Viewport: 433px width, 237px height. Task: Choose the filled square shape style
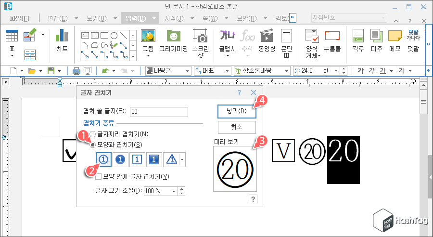point(154,159)
